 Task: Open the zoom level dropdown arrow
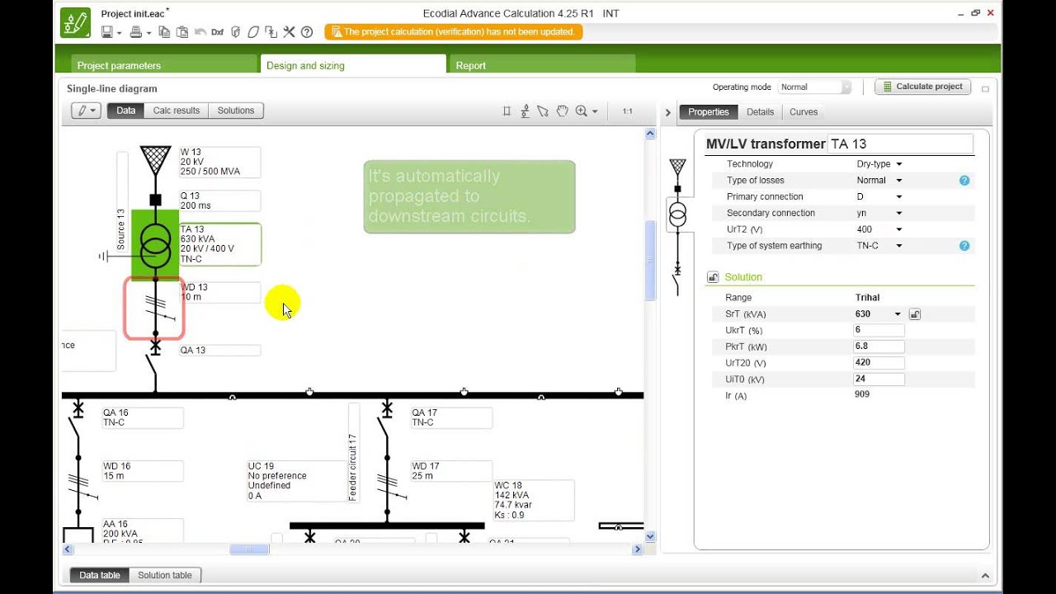(x=595, y=111)
